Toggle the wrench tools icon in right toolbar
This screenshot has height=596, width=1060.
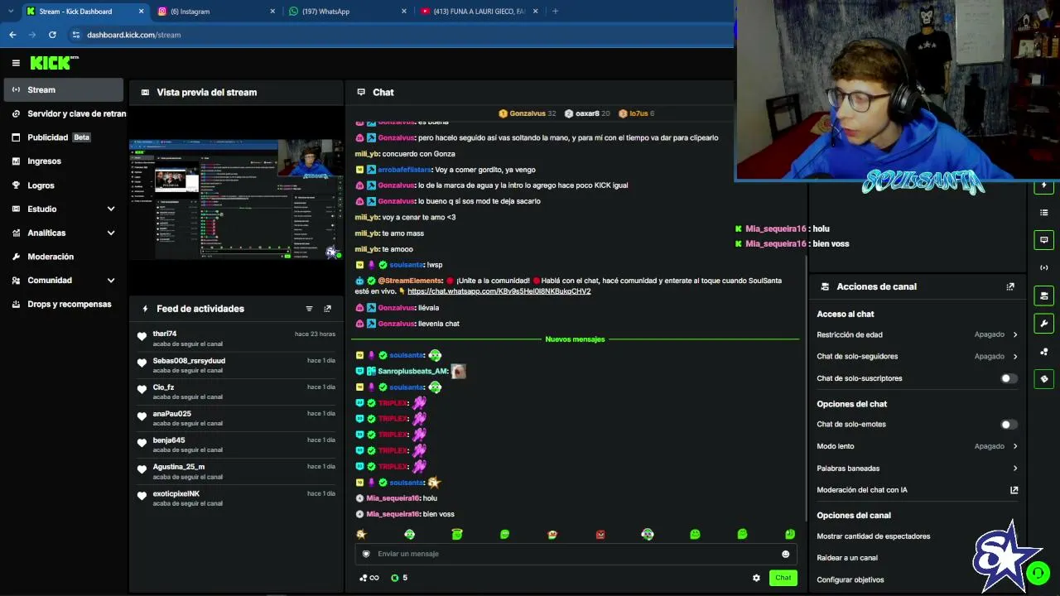coord(1044,324)
